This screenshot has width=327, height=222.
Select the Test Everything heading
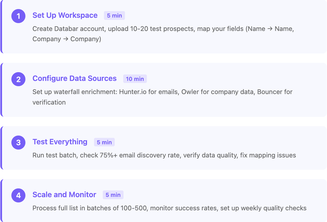click(60, 142)
